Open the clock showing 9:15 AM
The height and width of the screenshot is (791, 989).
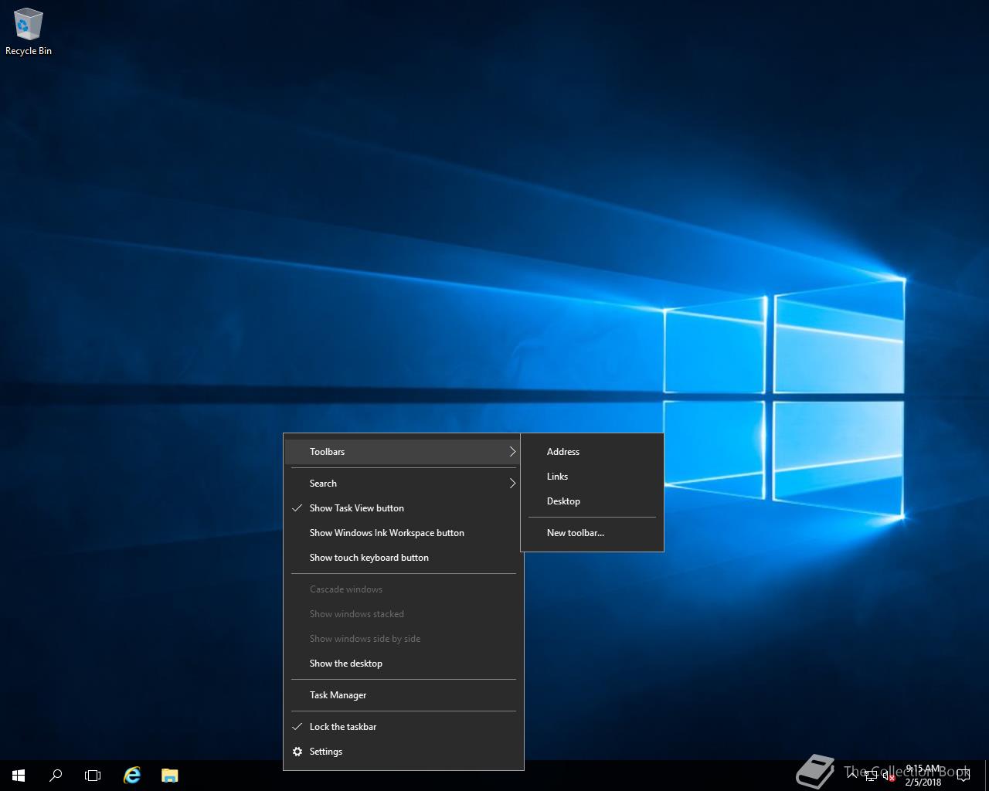pos(923,775)
